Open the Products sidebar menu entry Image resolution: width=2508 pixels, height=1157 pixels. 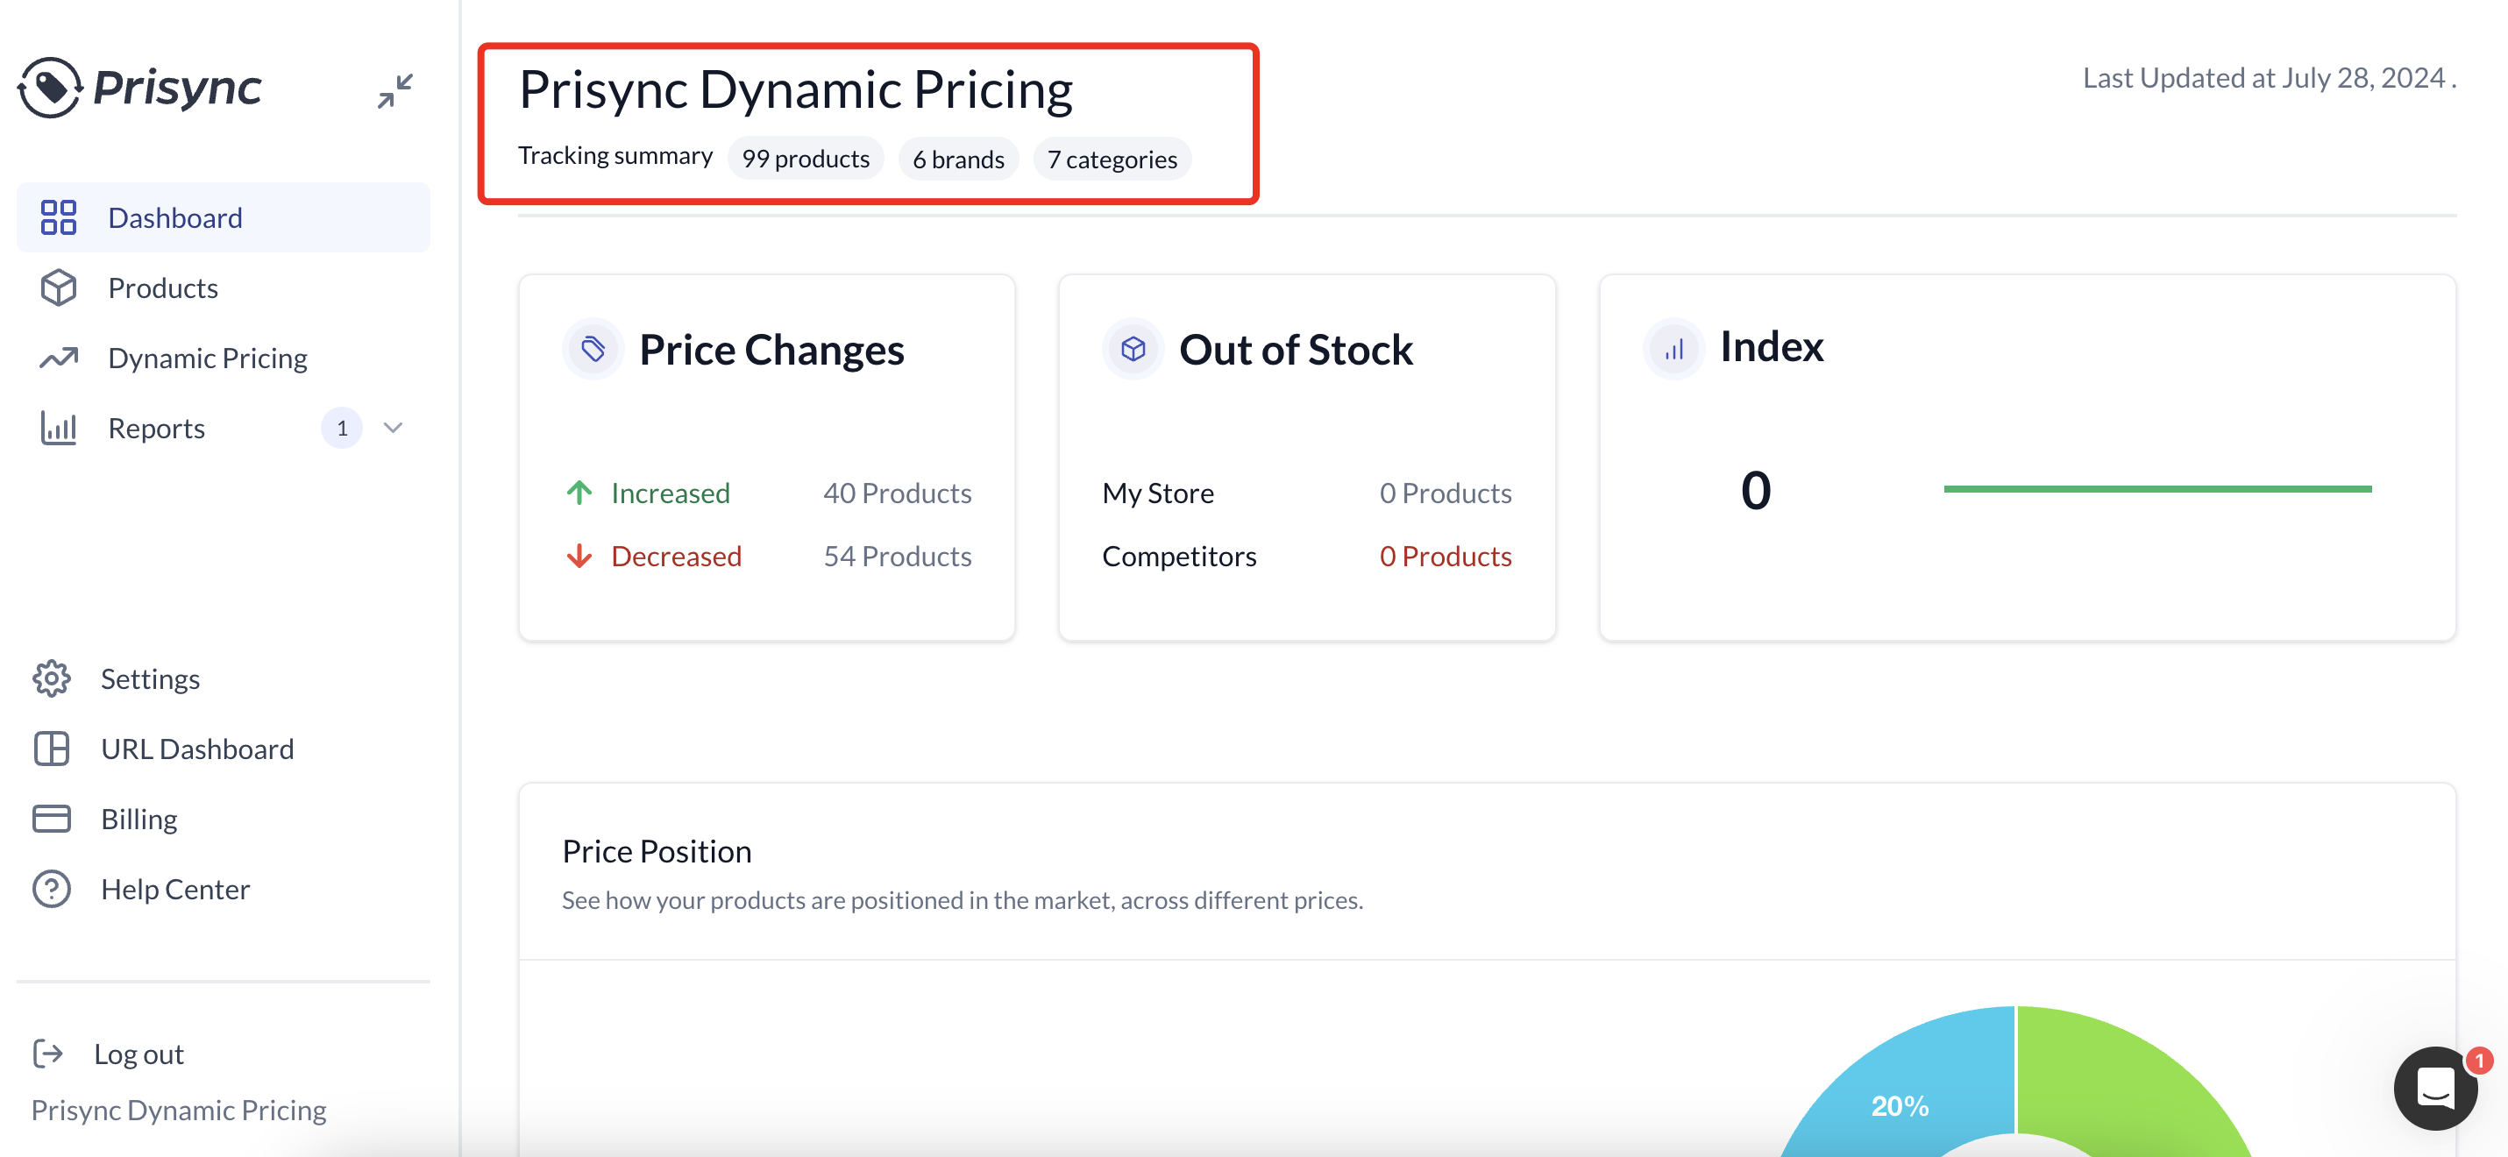click(x=162, y=287)
